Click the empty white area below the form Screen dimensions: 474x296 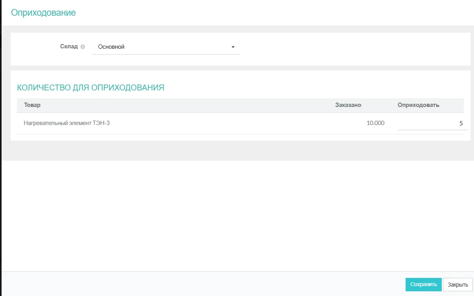236,216
